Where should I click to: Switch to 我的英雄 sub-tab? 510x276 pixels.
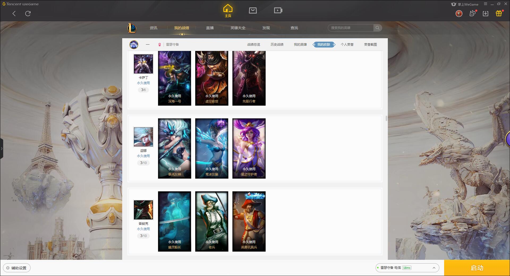pos(300,45)
